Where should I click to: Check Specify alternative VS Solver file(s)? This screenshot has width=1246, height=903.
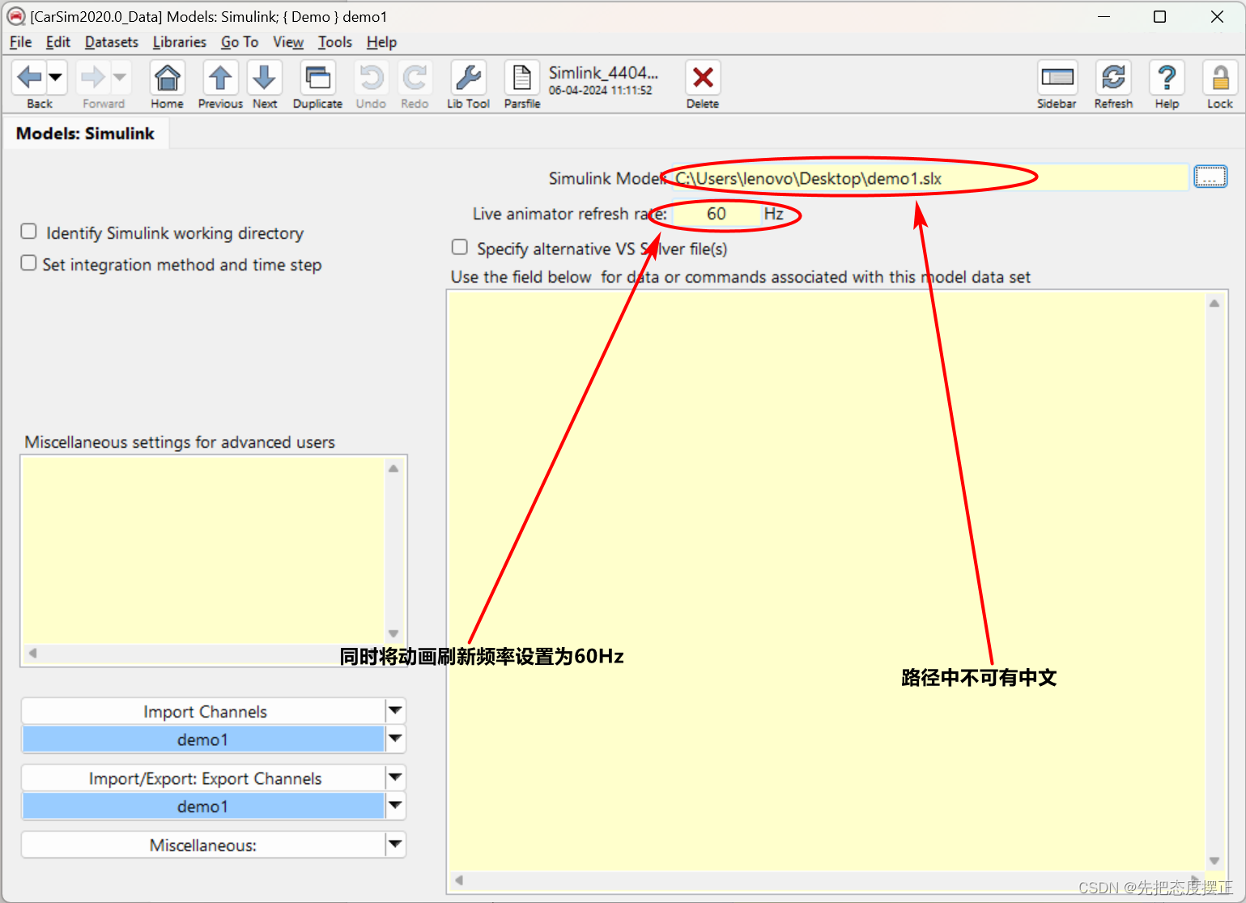[x=460, y=247]
